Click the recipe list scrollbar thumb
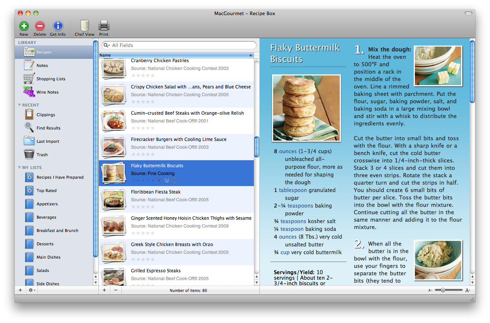 [x=256, y=147]
